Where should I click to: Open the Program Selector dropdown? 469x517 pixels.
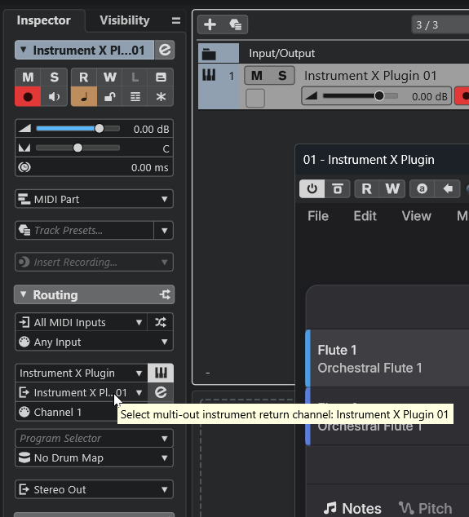[94, 438]
